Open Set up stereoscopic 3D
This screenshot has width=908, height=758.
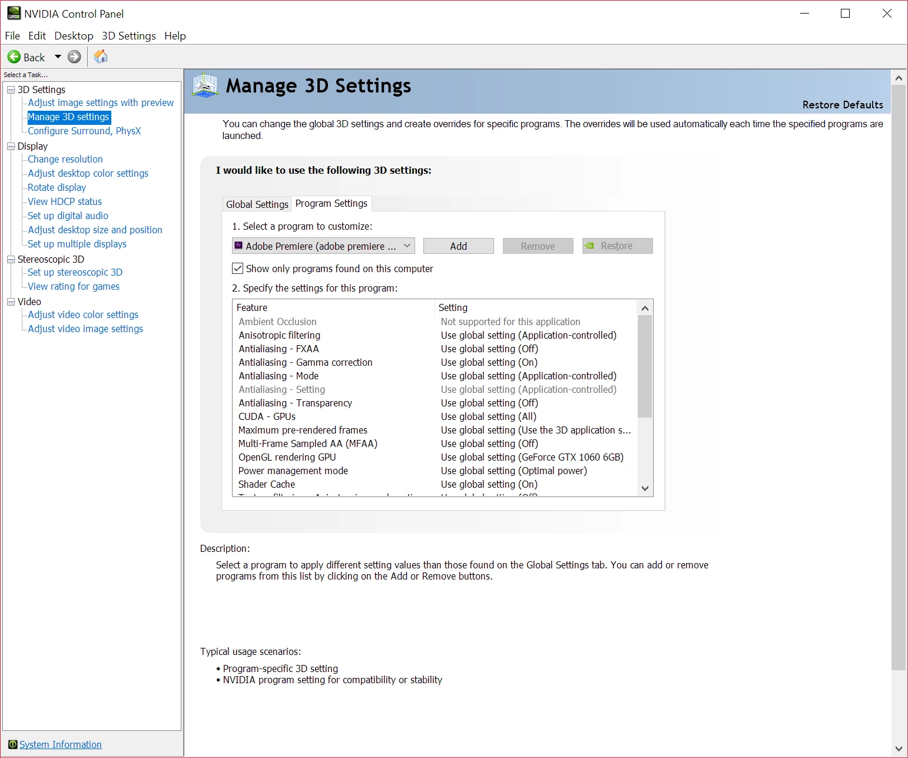tap(75, 272)
